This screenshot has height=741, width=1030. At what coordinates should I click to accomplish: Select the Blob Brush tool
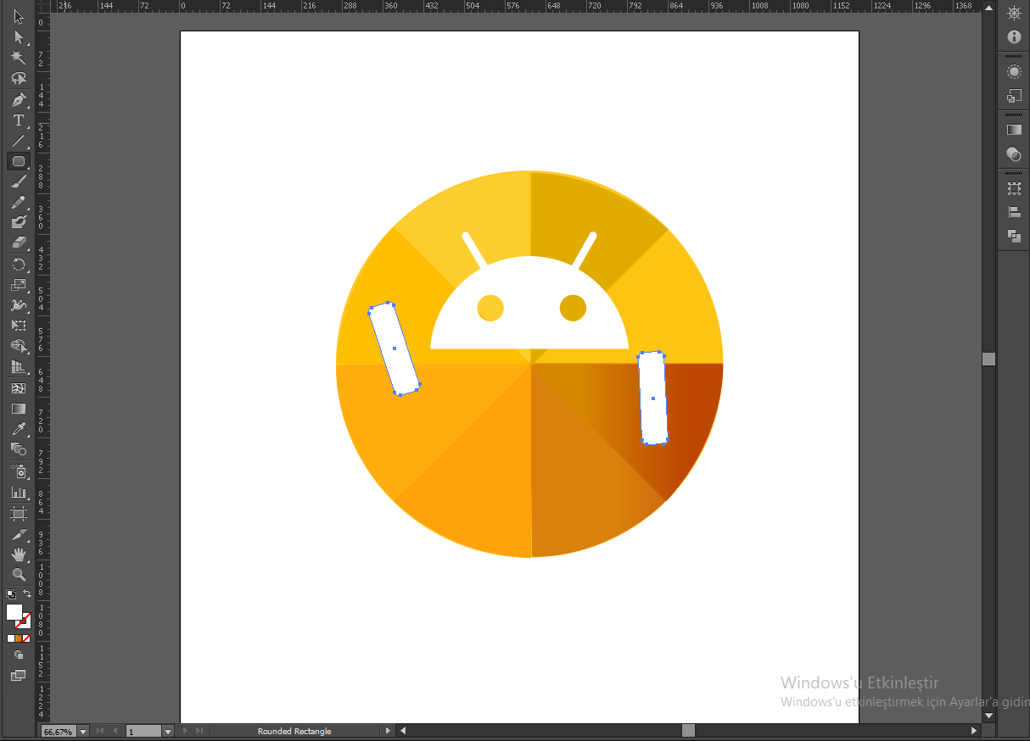point(18,222)
